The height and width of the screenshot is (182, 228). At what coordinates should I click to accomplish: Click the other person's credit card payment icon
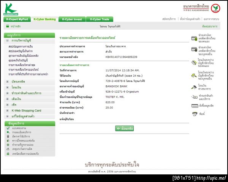pos(194,49)
